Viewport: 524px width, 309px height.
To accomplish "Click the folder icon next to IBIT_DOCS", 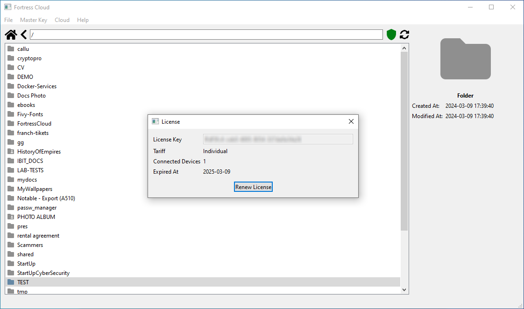I will (11, 161).
